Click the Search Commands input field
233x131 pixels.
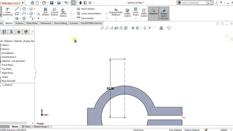click(x=194, y=3)
